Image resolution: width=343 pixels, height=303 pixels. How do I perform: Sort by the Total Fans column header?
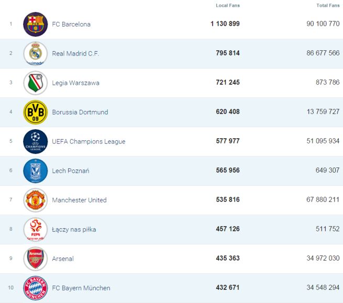(x=328, y=5)
